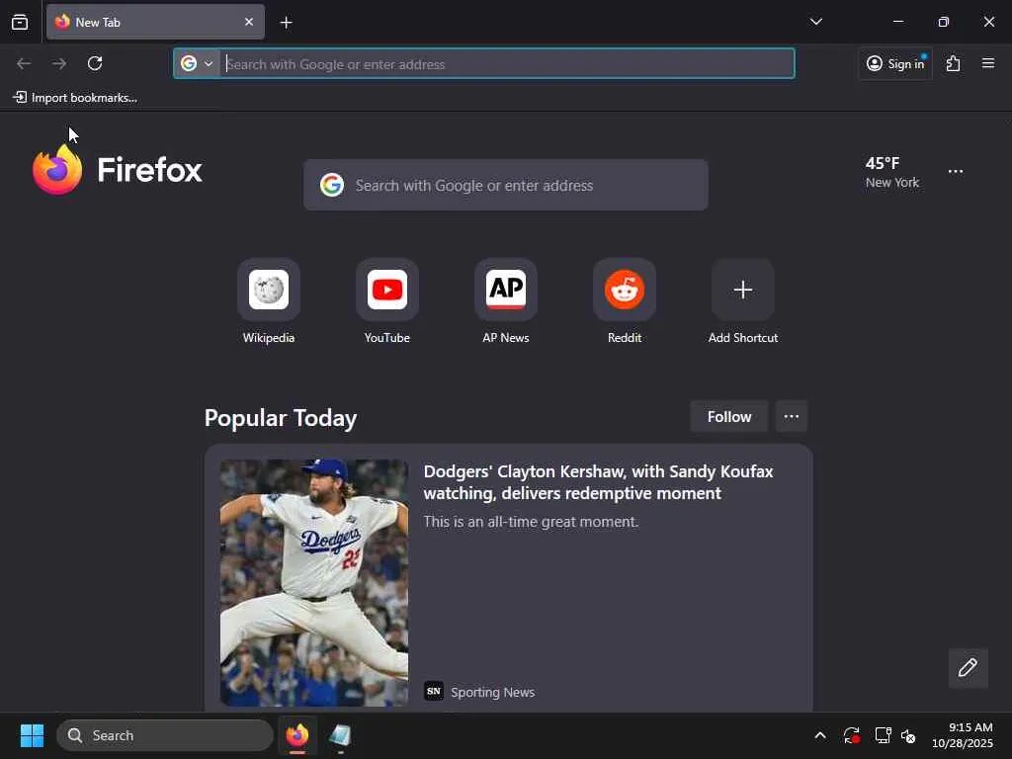Click Import bookmarks link

(75, 98)
